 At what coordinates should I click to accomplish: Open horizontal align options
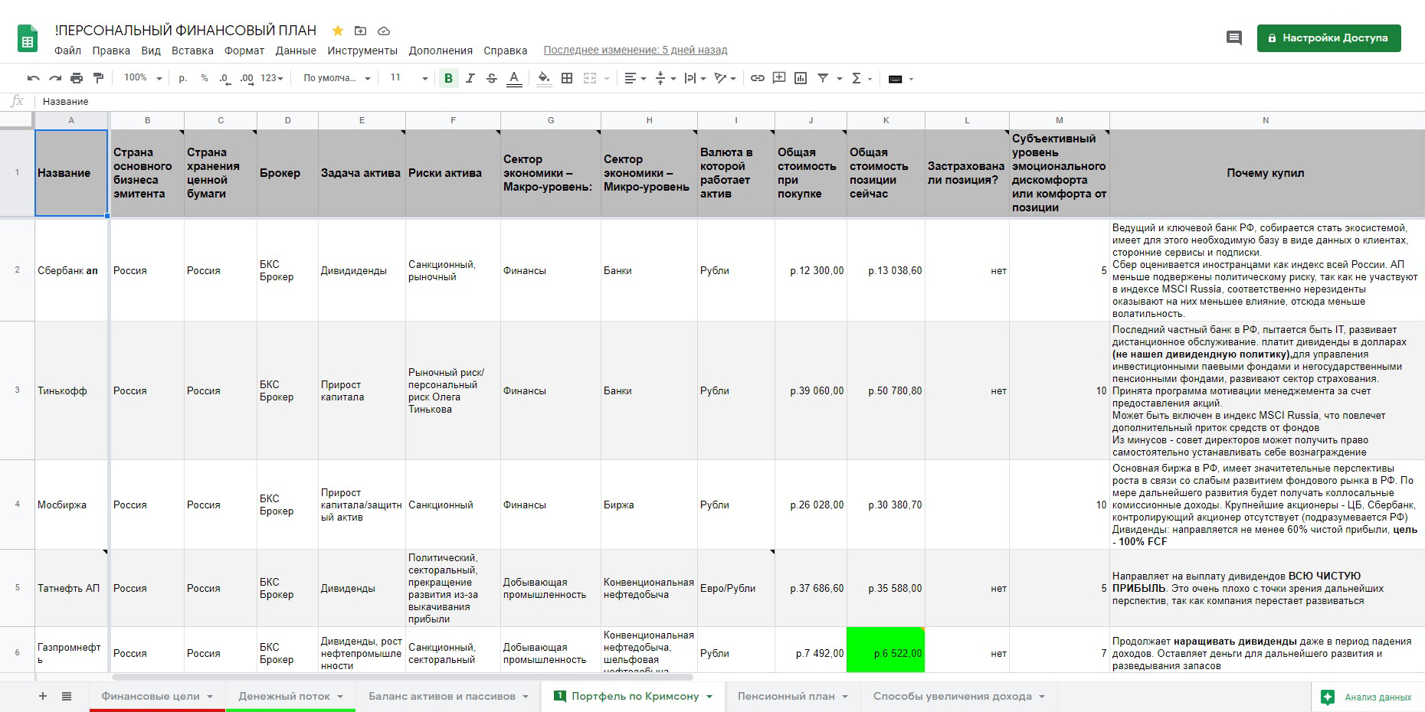tap(635, 78)
